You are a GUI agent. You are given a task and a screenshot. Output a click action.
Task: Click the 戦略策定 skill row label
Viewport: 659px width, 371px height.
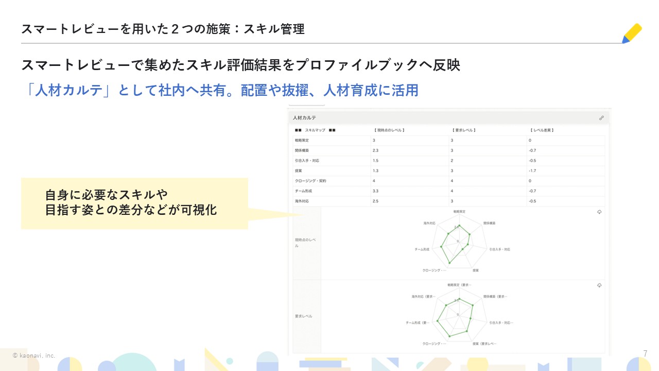[x=302, y=141]
